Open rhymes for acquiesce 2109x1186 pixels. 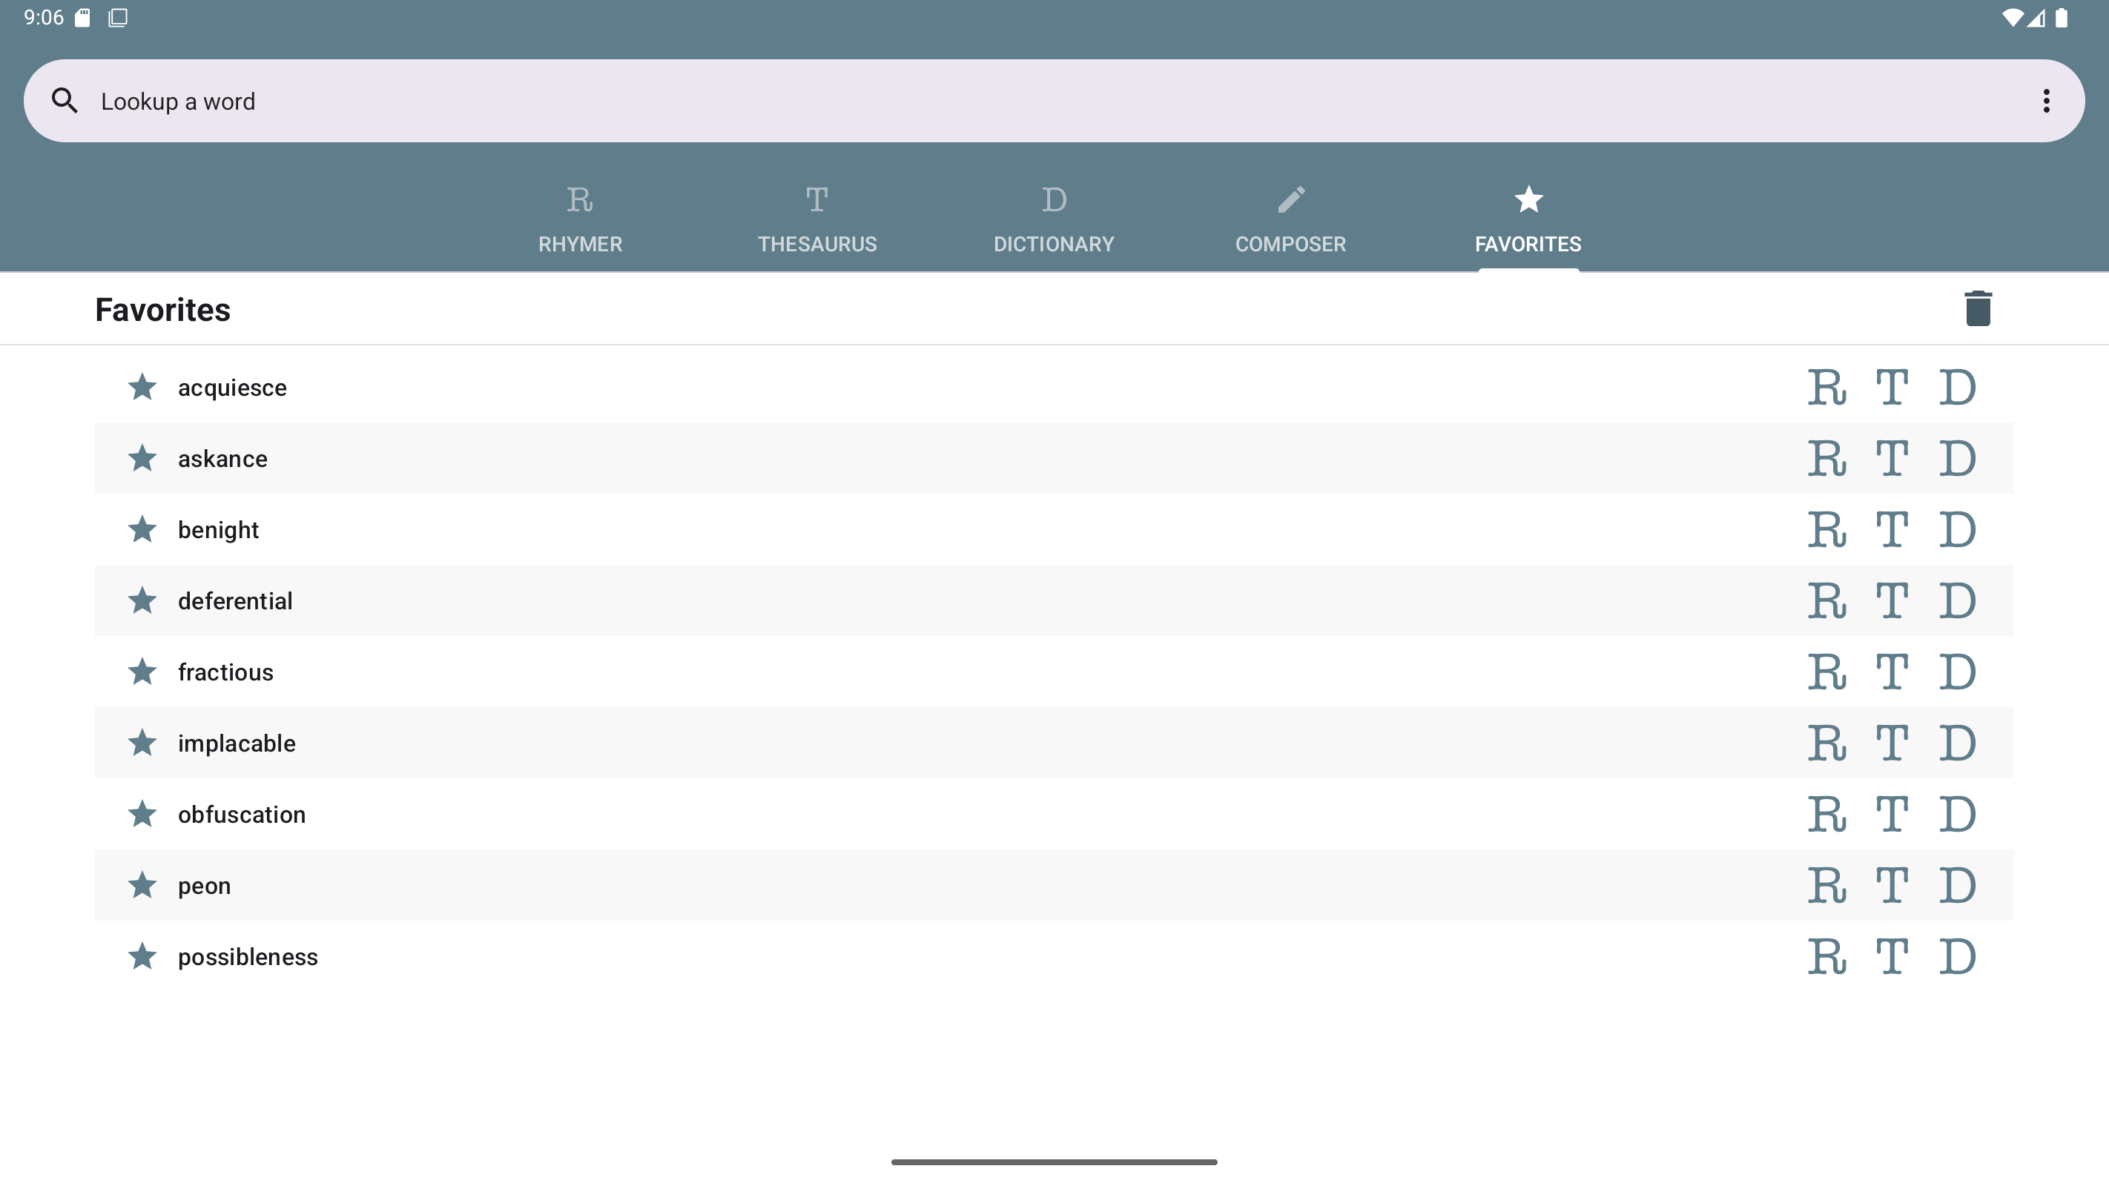[1826, 387]
